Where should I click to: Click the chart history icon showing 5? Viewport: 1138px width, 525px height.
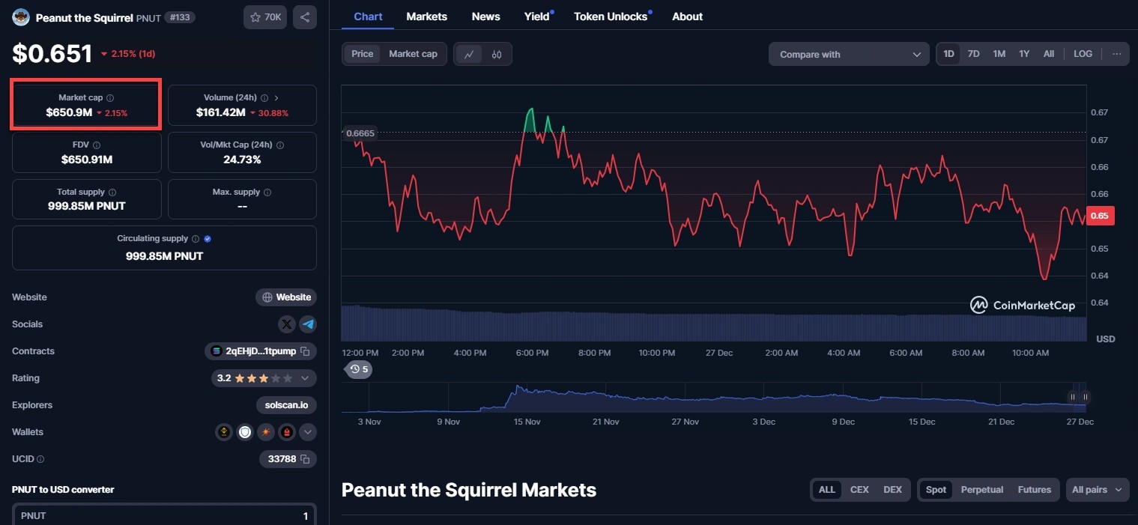coord(360,369)
